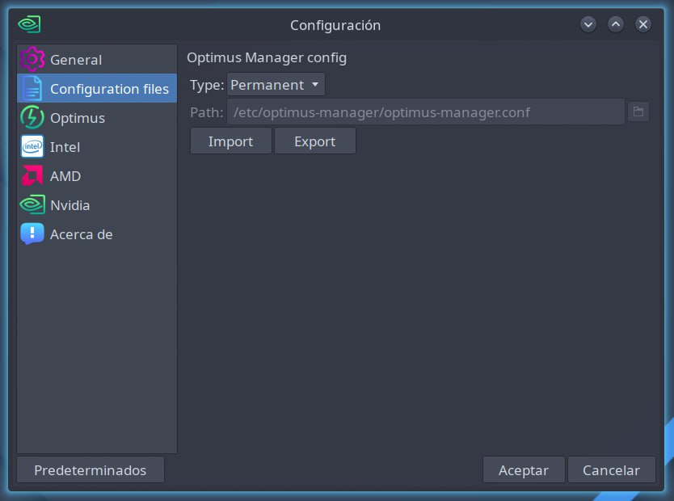This screenshot has height=501, width=674.
Task: Import a configuration file
Action: click(x=231, y=141)
